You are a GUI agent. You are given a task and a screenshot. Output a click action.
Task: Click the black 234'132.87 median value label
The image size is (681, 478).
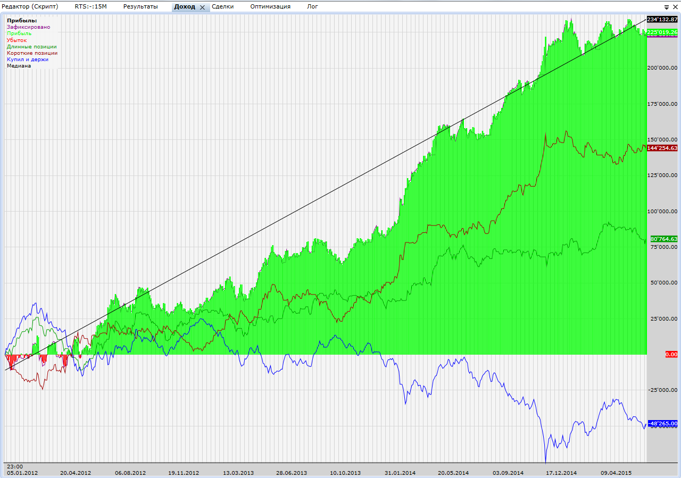tap(662, 19)
